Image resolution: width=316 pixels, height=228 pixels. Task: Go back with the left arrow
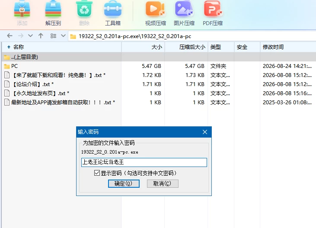click(x=10, y=36)
